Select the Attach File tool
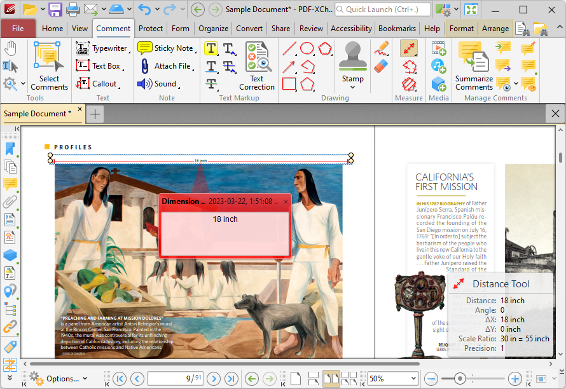 coord(166,66)
